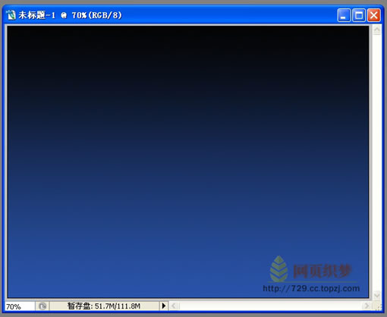Screen dimensions: 387x317
Task: Click the vertical scrollbar track
Action: (377, 162)
